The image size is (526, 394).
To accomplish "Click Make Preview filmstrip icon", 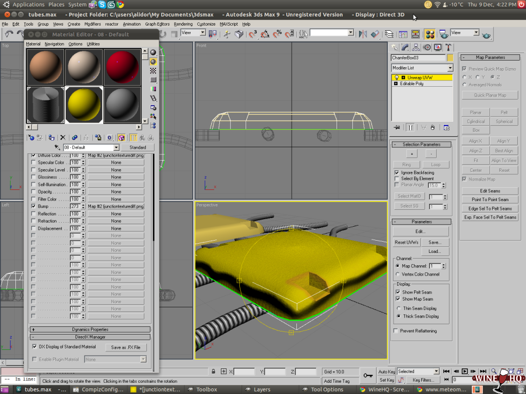I will click(153, 98).
